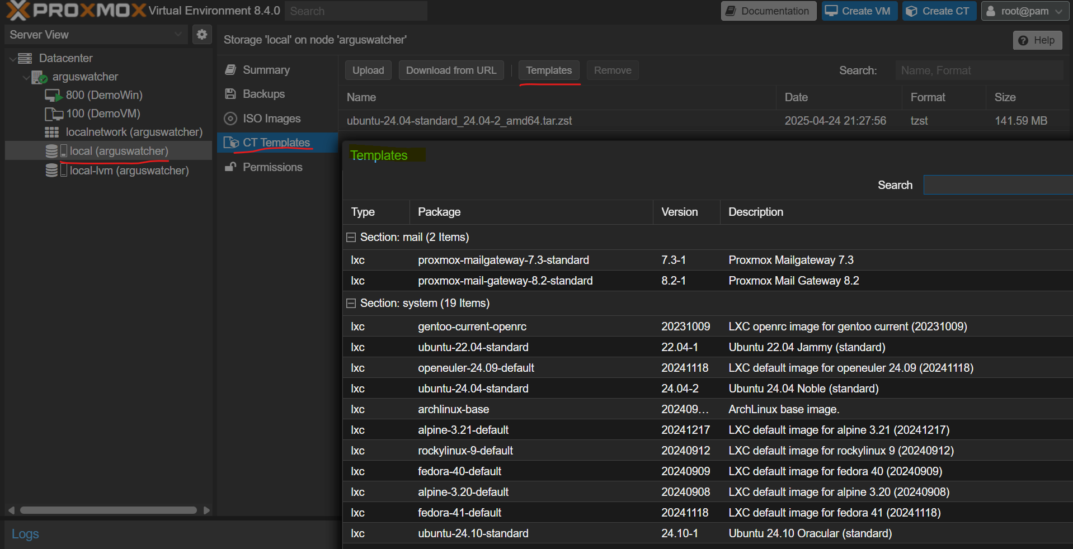The image size is (1073, 549).
Task: Click the Create CT button
Action: point(939,11)
